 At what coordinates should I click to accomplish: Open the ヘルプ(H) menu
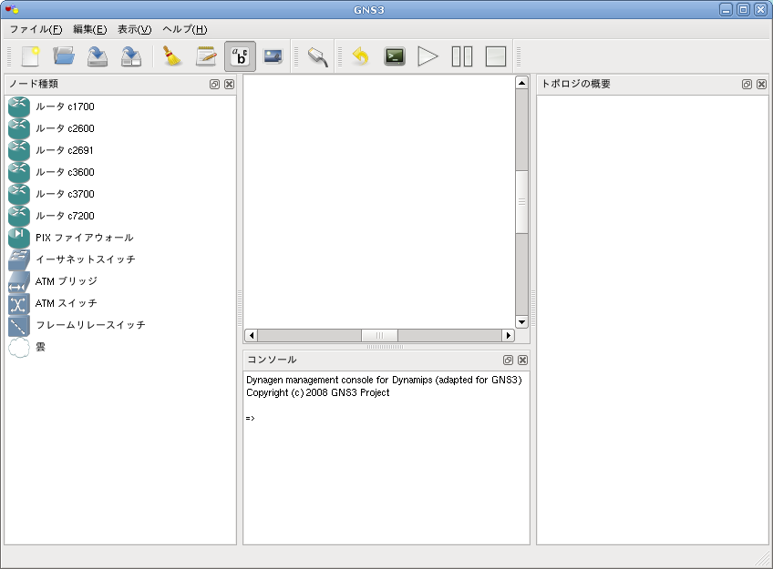[x=185, y=29]
